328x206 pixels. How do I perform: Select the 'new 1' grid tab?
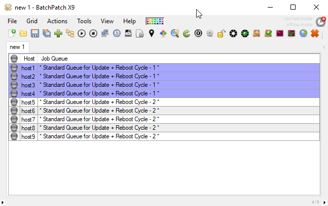17,47
